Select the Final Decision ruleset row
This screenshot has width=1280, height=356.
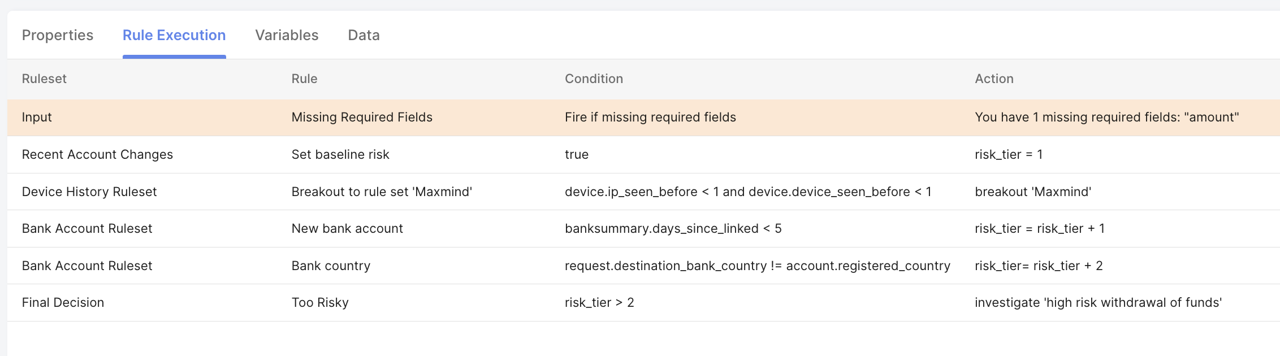point(63,302)
